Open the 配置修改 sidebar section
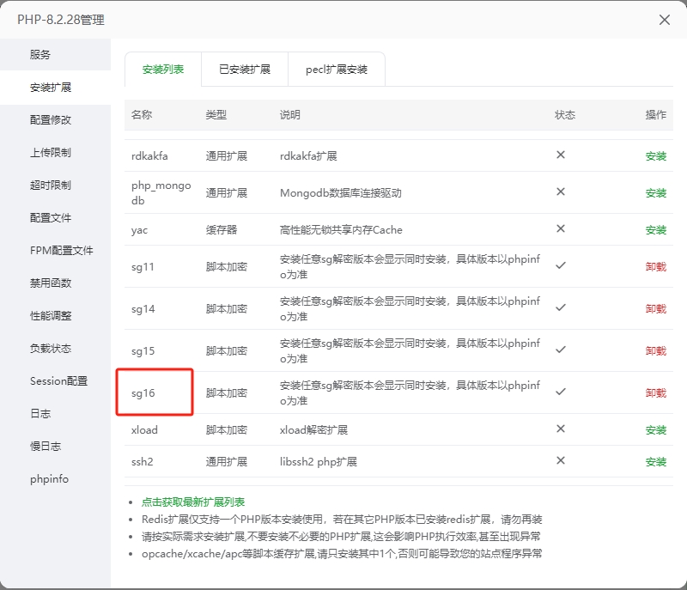 (51, 120)
